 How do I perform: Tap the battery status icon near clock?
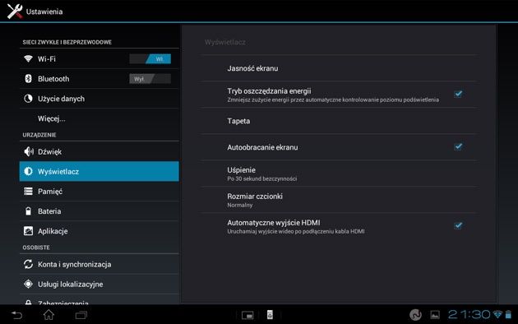coord(508,314)
